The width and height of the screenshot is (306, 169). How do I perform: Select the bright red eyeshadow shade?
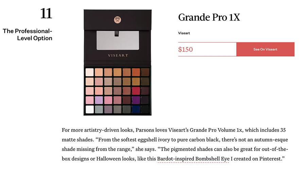(136, 91)
